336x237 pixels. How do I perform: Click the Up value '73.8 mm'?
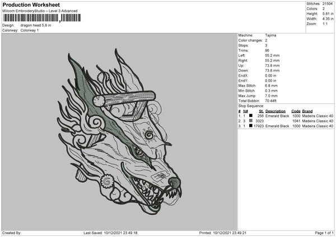[272, 65]
